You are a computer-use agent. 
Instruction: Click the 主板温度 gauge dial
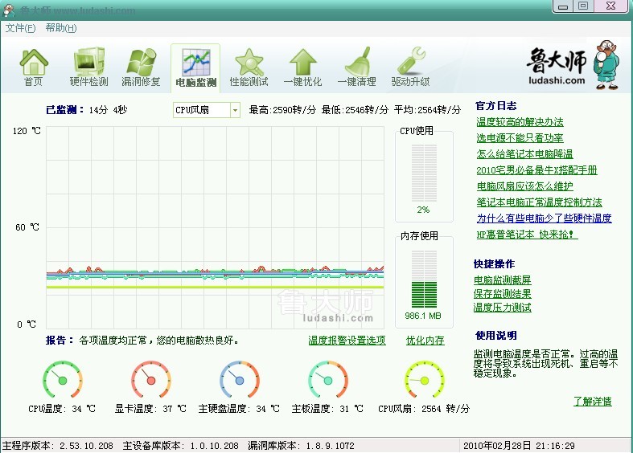pyautogui.click(x=328, y=380)
